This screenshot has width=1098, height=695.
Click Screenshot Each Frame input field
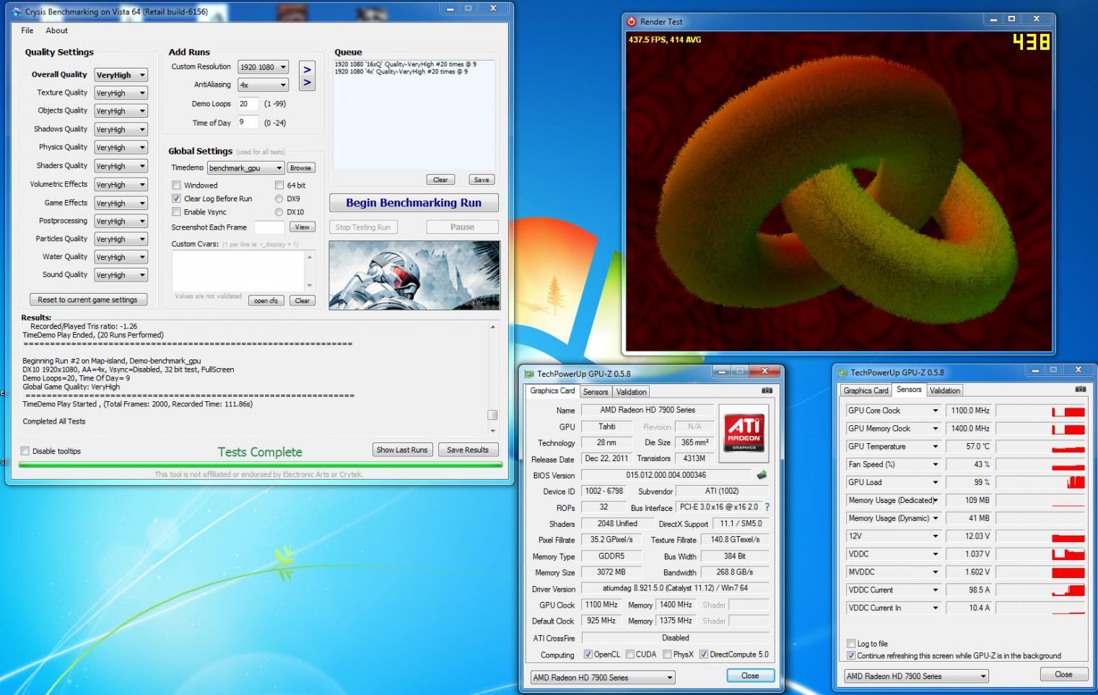tap(269, 227)
